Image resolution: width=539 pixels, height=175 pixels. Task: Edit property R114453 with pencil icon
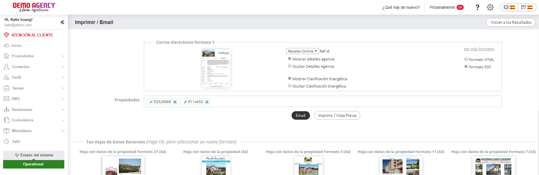[x=185, y=102]
